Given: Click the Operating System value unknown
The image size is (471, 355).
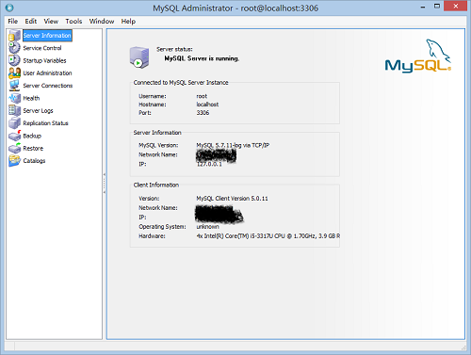Looking at the screenshot, I should (x=207, y=227).
